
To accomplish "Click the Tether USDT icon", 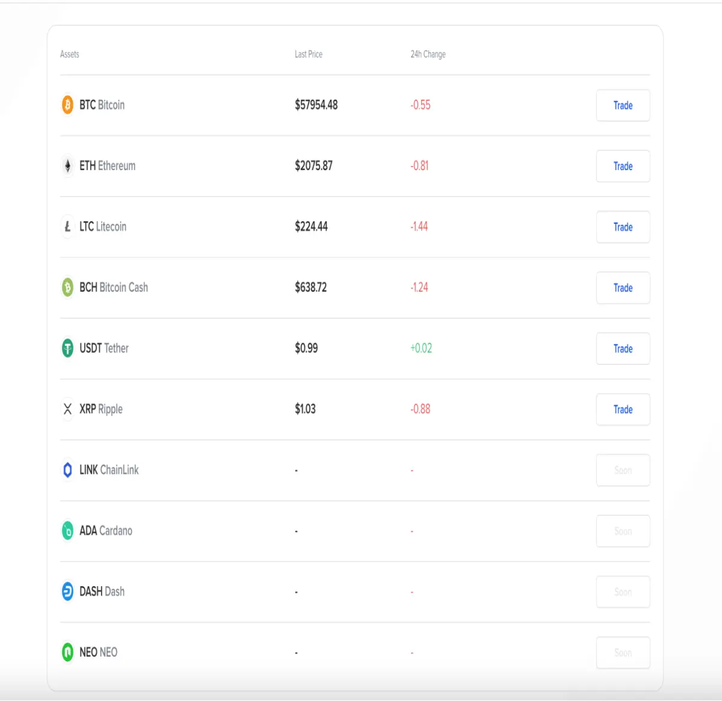I will click(x=67, y=348).
